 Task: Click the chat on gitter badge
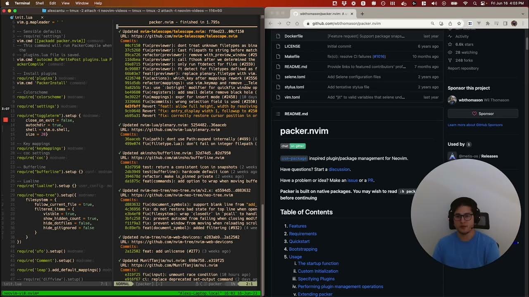click(293, 146)
